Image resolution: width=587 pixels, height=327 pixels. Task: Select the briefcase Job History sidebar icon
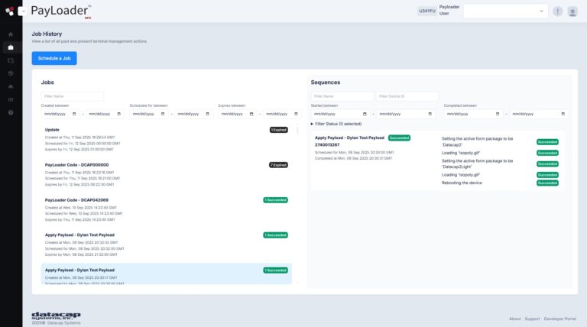click(11, 47)
